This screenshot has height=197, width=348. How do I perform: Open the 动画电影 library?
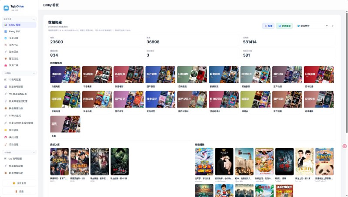tap(65, 77)
